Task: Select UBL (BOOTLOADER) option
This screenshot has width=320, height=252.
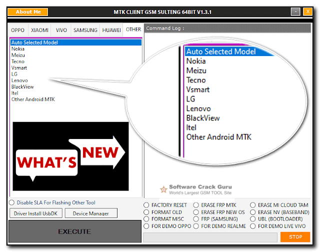Action: point(276,219)
